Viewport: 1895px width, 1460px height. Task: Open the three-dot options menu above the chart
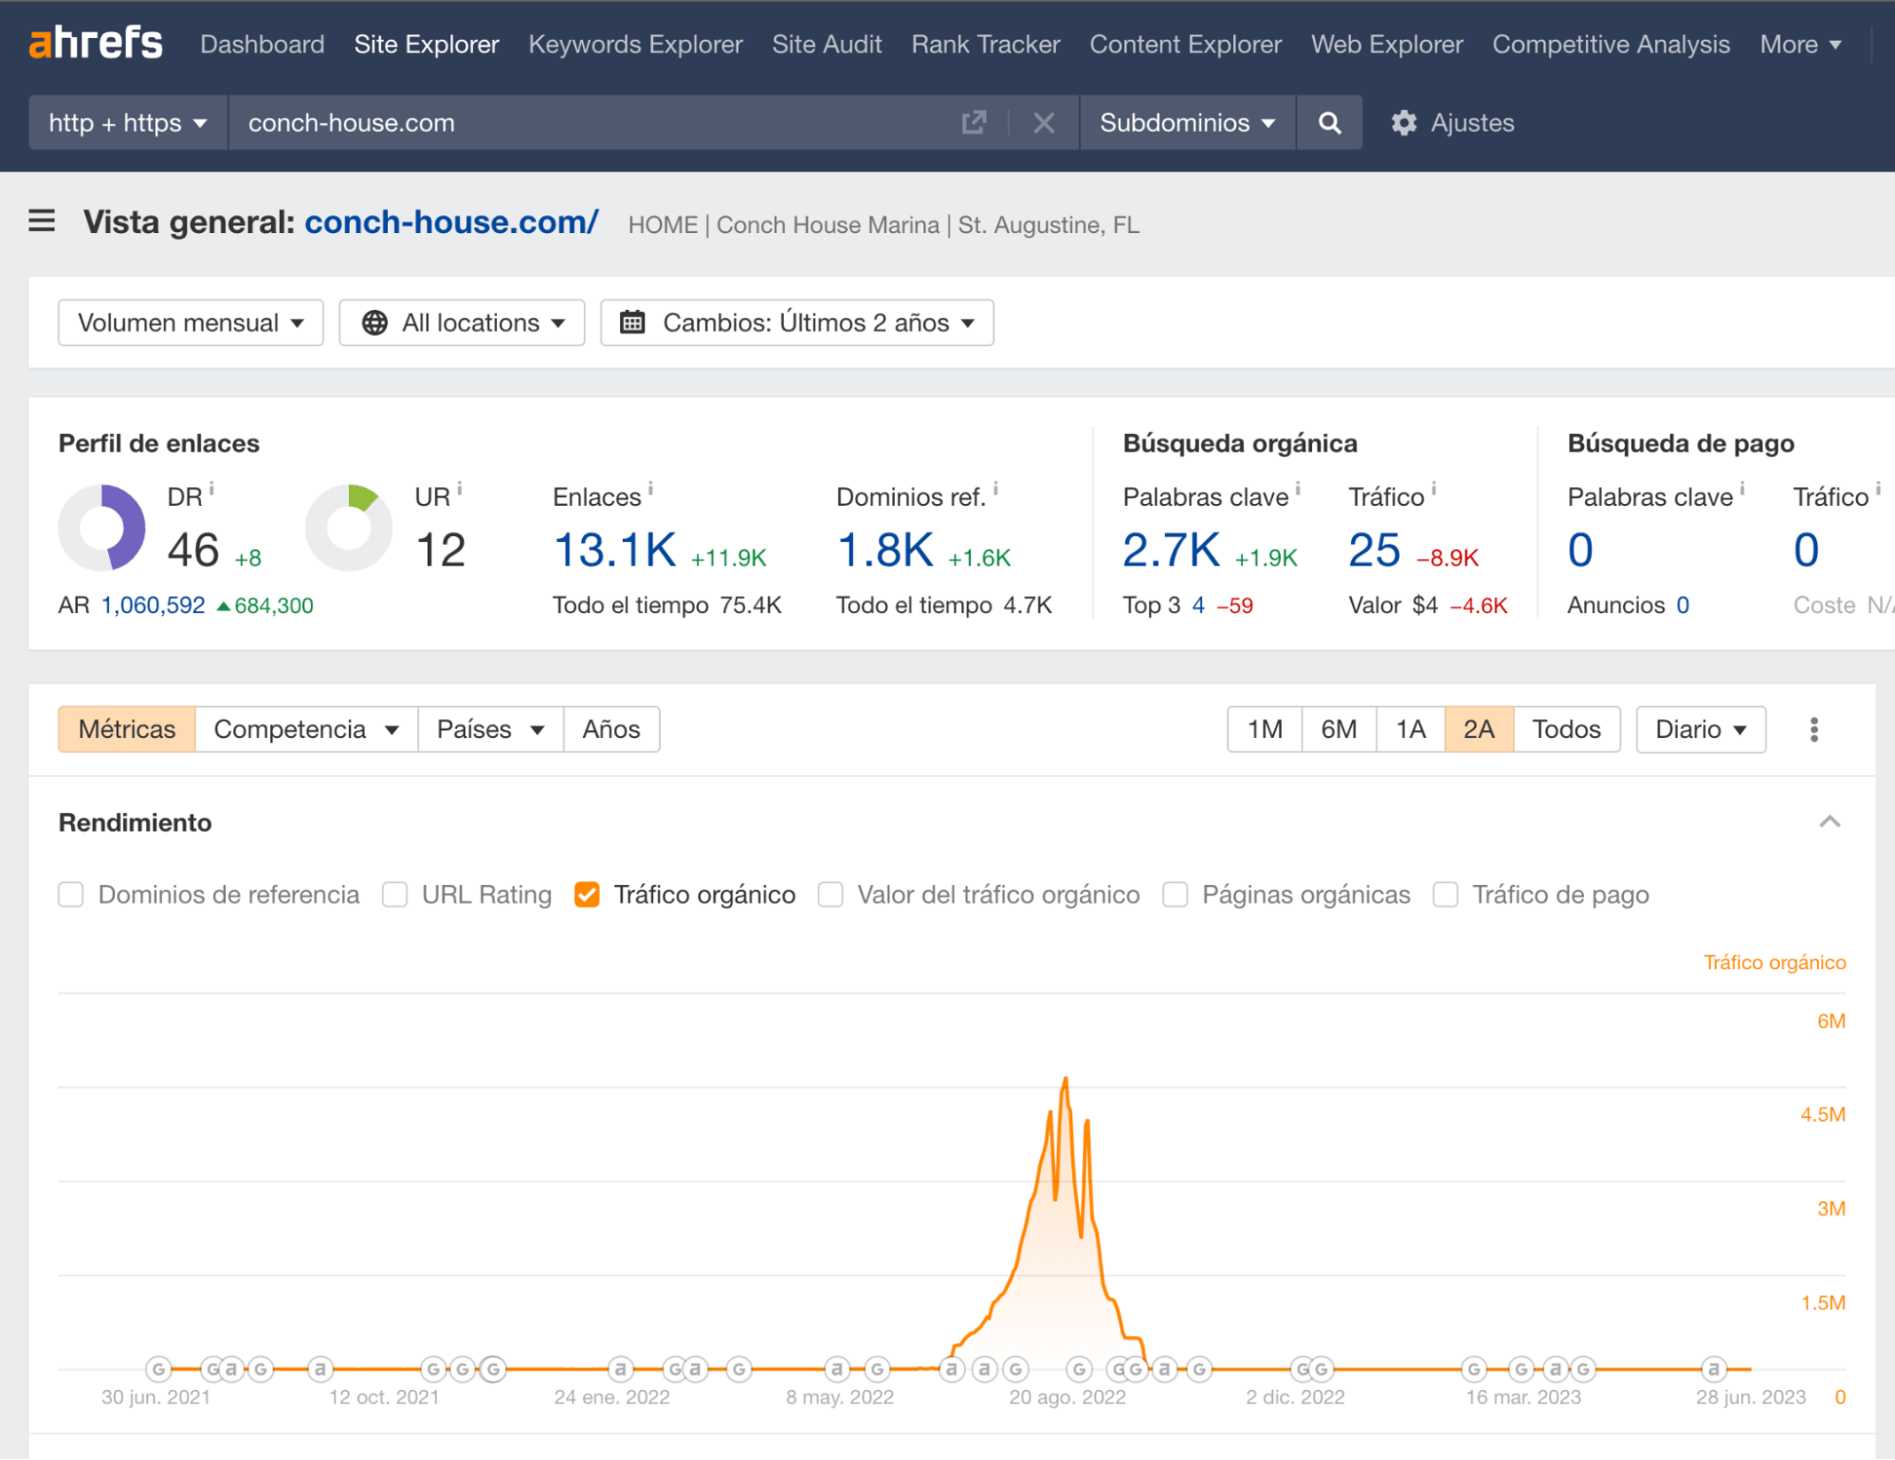[x=1813, y=730]
